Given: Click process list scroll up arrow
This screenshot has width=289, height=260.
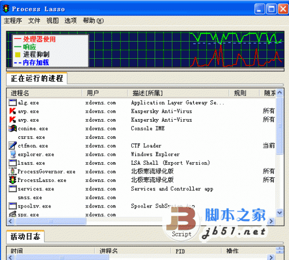Looking at the screenshot, I should tap(280, 93).
